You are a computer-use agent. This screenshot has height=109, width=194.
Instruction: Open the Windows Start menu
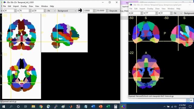tap(4, 106)
